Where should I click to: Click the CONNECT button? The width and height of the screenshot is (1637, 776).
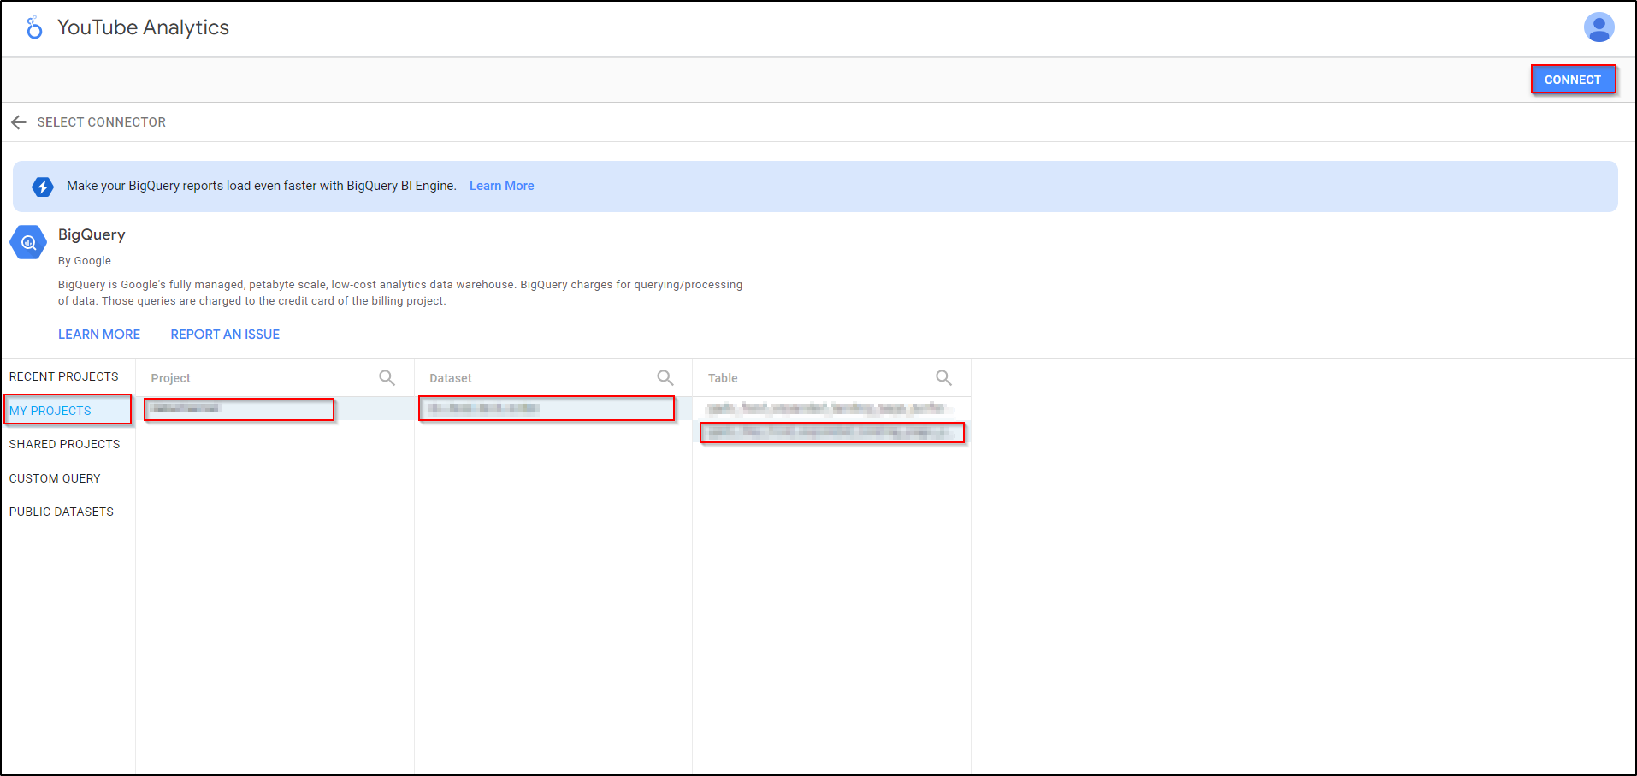click(1573, 80)
